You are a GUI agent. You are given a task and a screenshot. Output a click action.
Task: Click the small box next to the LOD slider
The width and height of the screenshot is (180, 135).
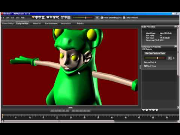pos(169,58)
